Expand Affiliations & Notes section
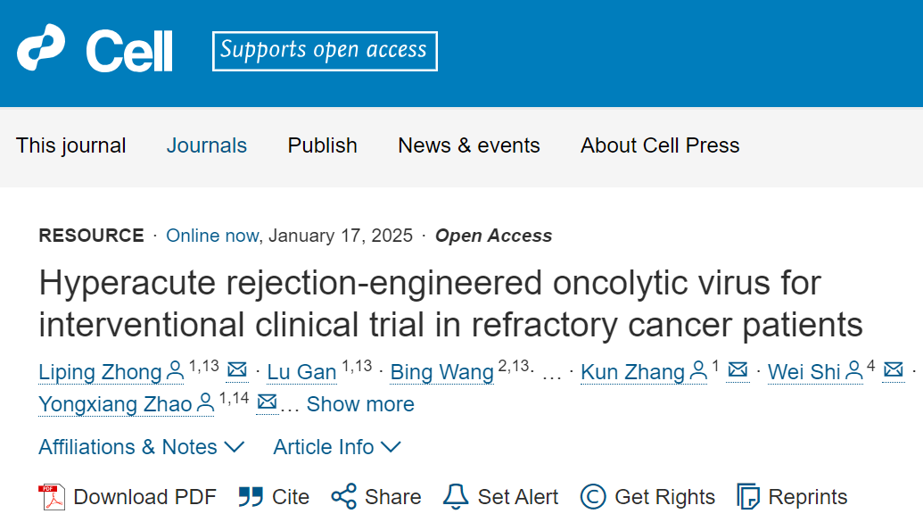 click(141, 447)
